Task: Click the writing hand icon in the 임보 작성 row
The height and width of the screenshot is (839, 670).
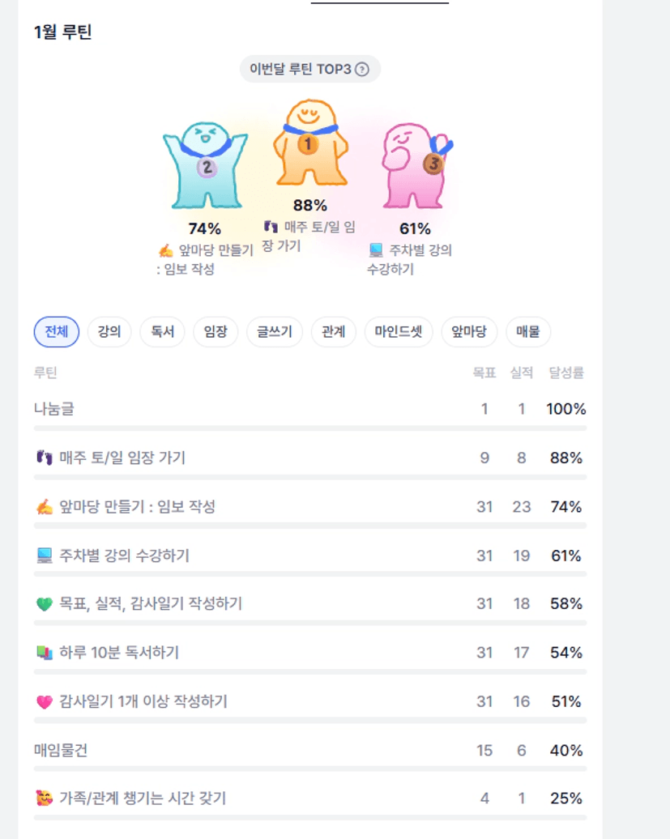Action: click(x=44, y=507)
